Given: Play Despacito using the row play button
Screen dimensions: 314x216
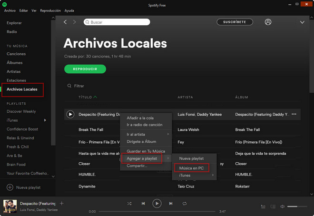Looking at the screenshot, I should tap(70, 114).
